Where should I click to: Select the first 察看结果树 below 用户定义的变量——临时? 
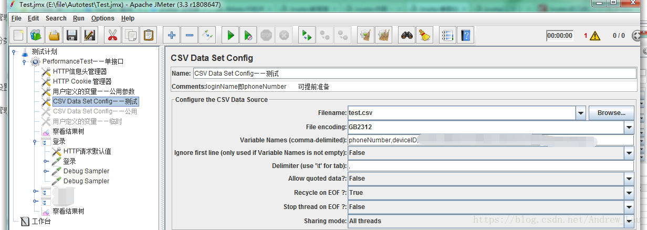coord(68,132)
